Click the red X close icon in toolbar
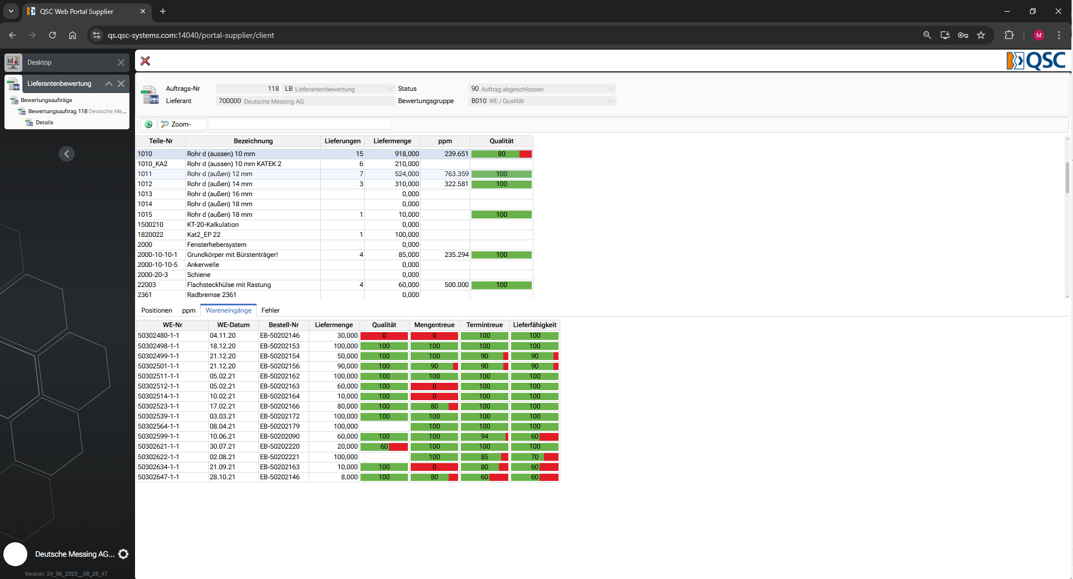The width and height of the screenshot is (1073, 579). click(x=145, y=61)
